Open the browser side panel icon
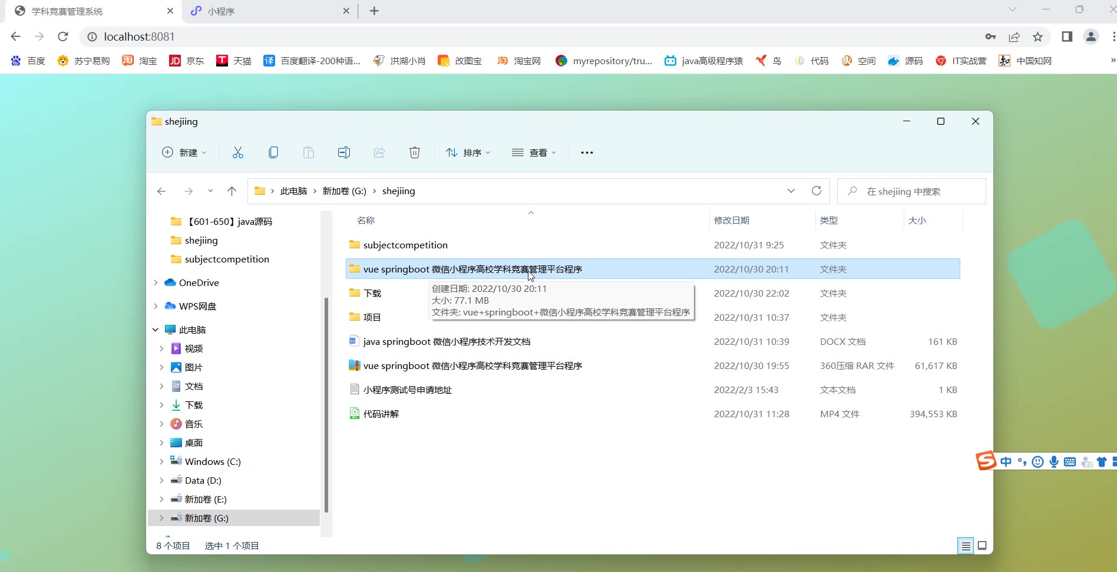The image size is (1117, 572). [1067, 36]
